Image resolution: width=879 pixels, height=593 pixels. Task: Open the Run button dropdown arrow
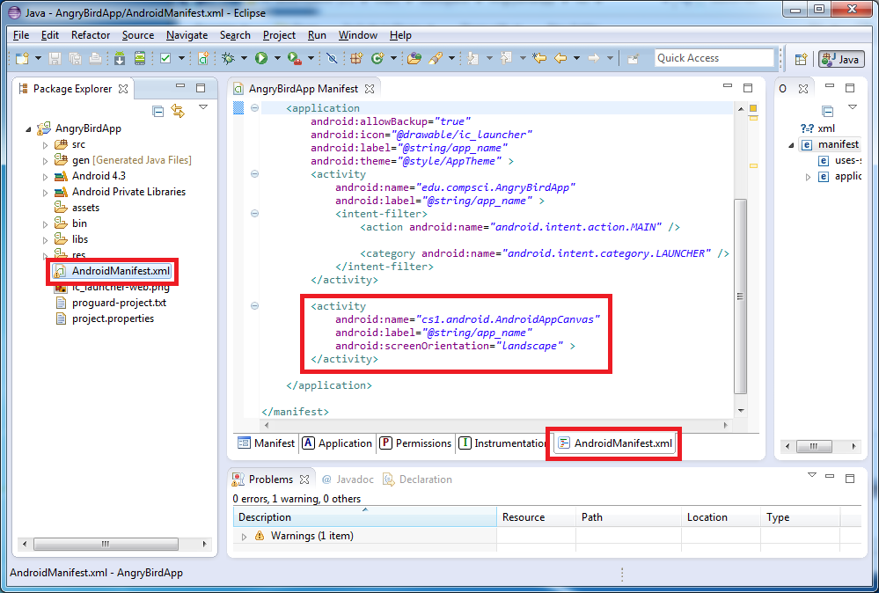[x=276, y=58]
